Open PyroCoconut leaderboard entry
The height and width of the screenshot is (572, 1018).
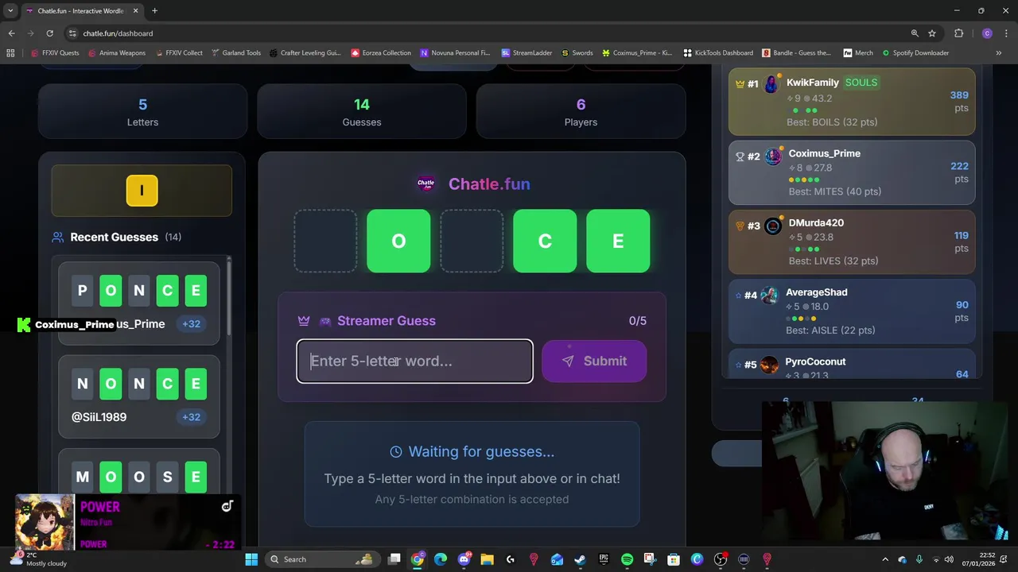click(852, 364)
